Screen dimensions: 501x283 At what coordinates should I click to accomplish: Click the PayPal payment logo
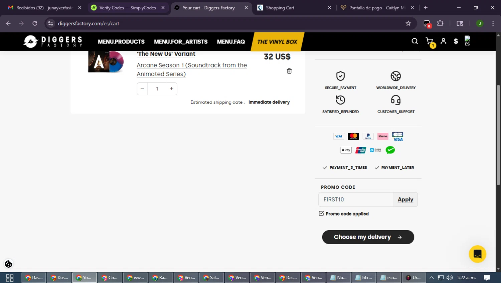pyautogui.click(x=368, y=136)
